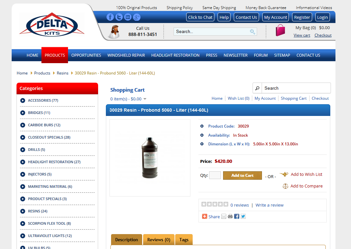The width and height of the screenshot is (351, 249).
Task: Click the Login button
Action: pyautogui.click(x=323, y=17)
